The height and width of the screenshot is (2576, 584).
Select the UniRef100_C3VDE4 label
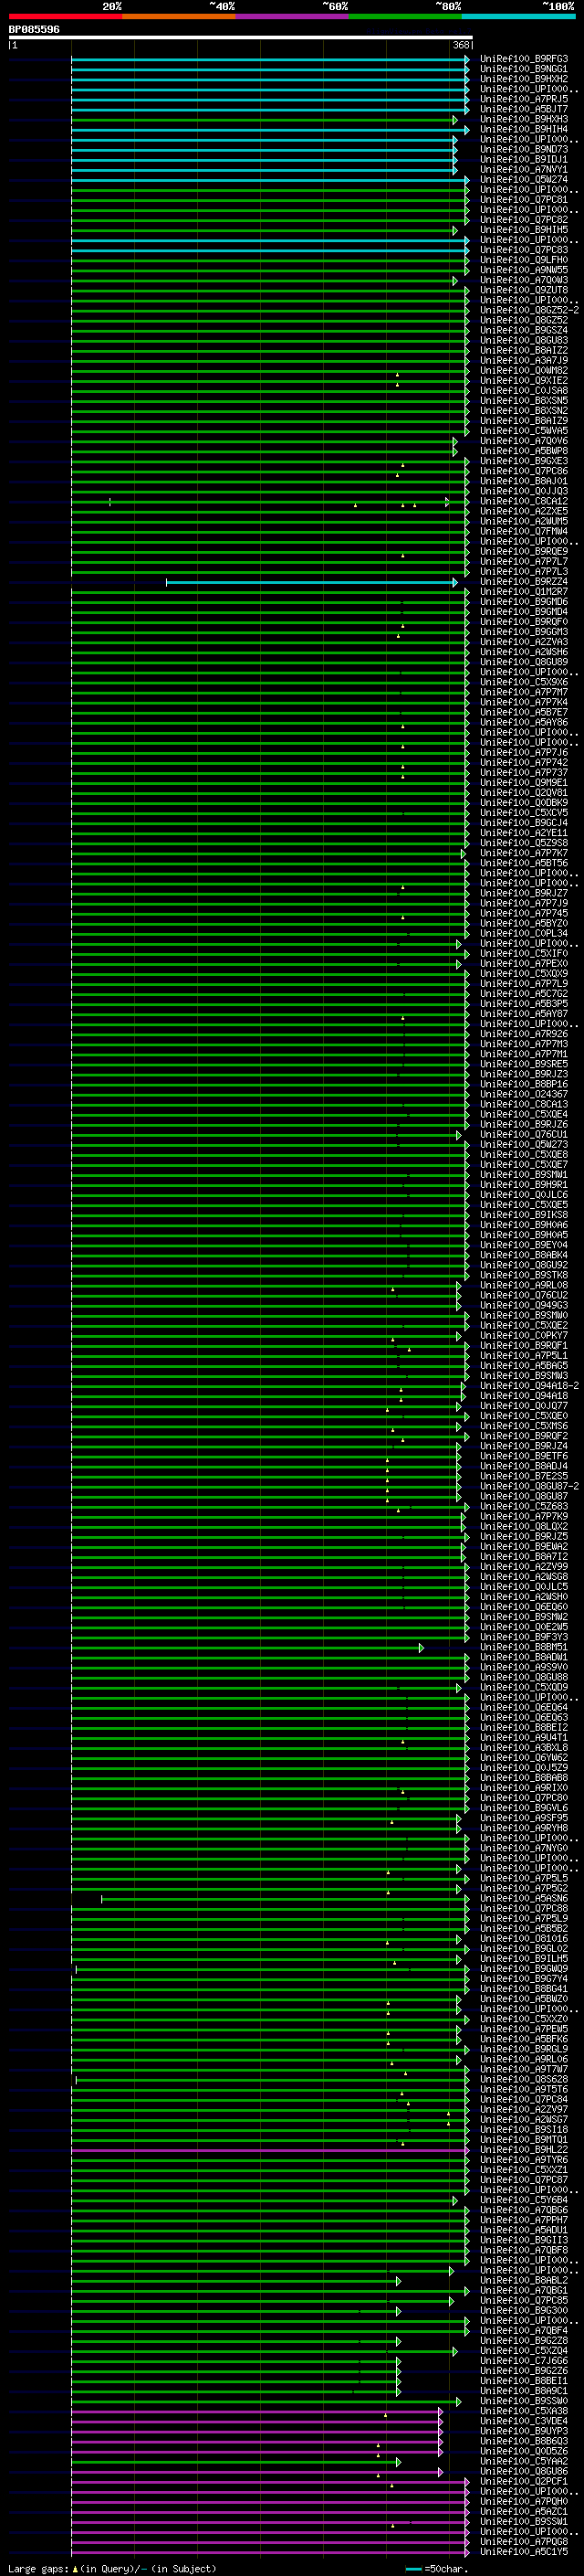[524, 2420]
